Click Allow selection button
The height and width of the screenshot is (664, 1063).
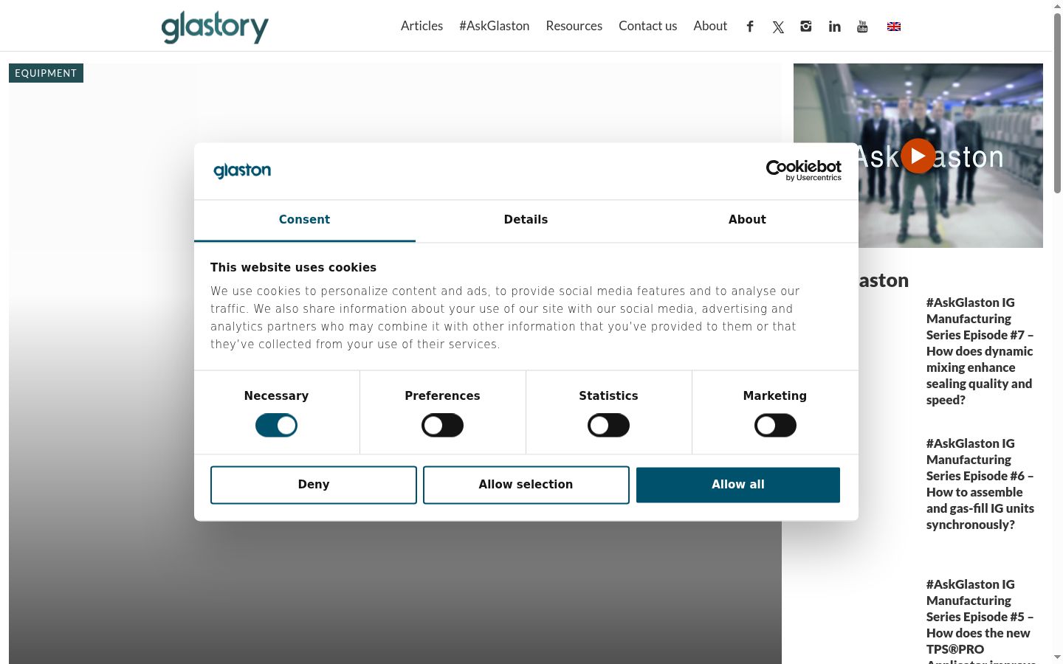point(526,485)
